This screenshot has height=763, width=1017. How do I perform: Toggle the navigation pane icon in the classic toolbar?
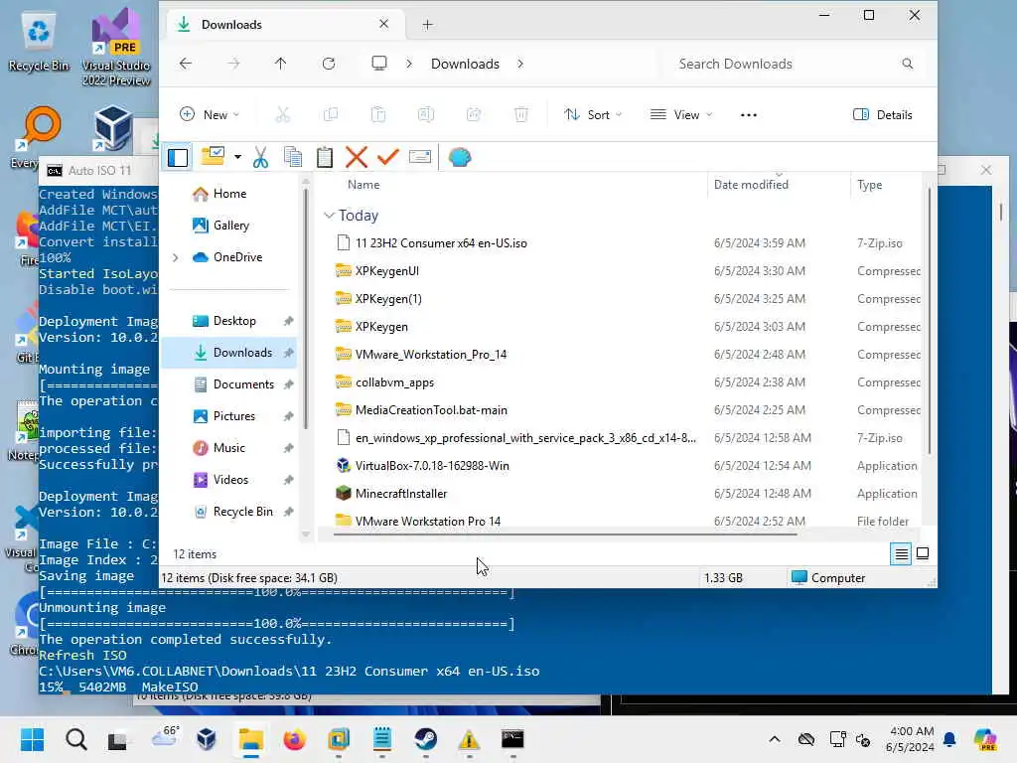tap(178, 157)
